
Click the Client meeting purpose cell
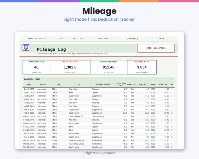coord(98,116)
